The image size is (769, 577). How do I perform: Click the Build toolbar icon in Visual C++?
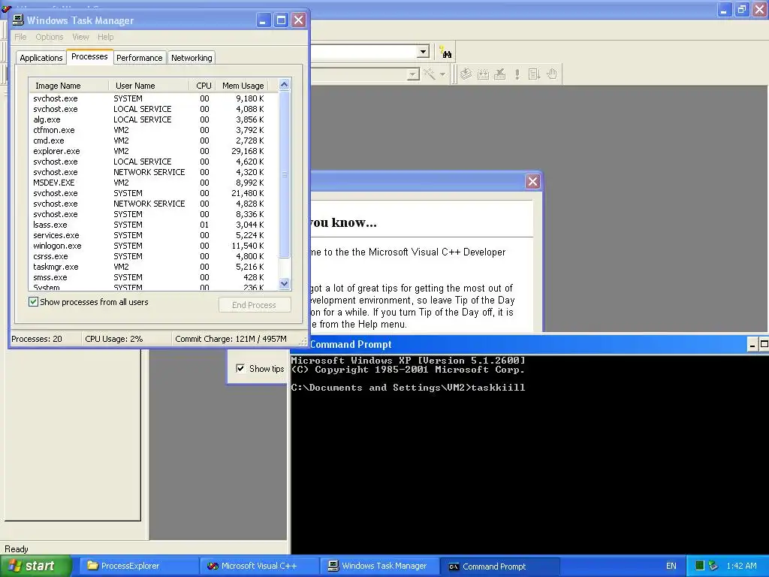click(x=483, y=74)
